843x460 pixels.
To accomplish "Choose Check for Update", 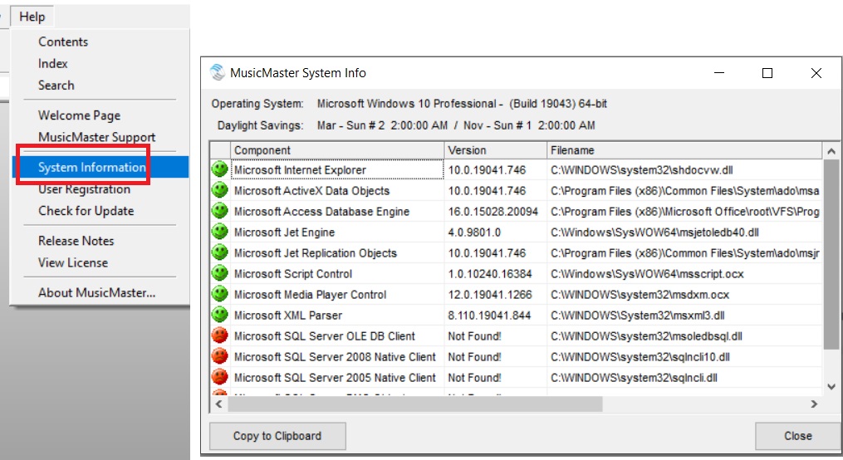I will coord(86,211).
